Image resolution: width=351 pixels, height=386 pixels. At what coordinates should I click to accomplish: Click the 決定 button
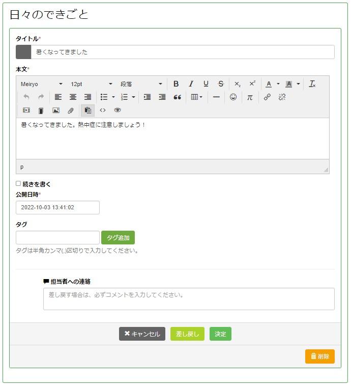[220, 334]
